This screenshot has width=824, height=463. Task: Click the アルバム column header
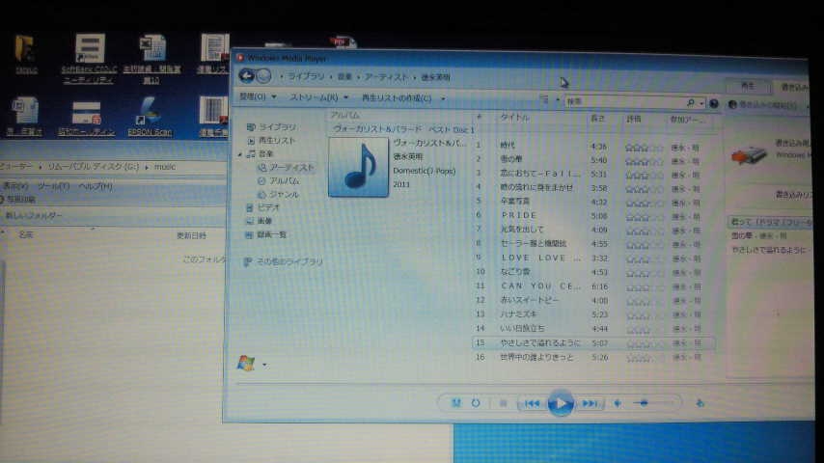344,115
